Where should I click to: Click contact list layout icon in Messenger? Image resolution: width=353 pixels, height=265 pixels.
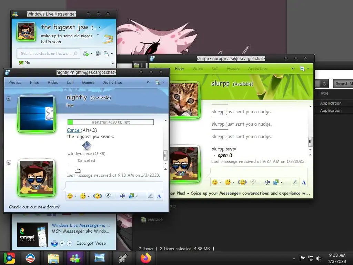point(98,53)
